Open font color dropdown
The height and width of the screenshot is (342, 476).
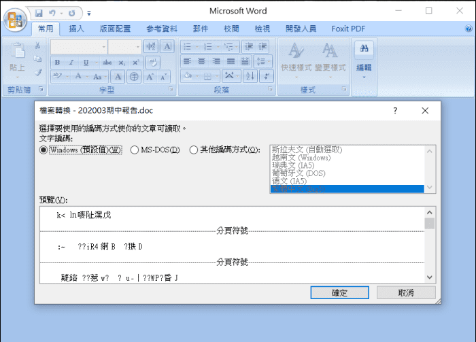coord(87,76)
